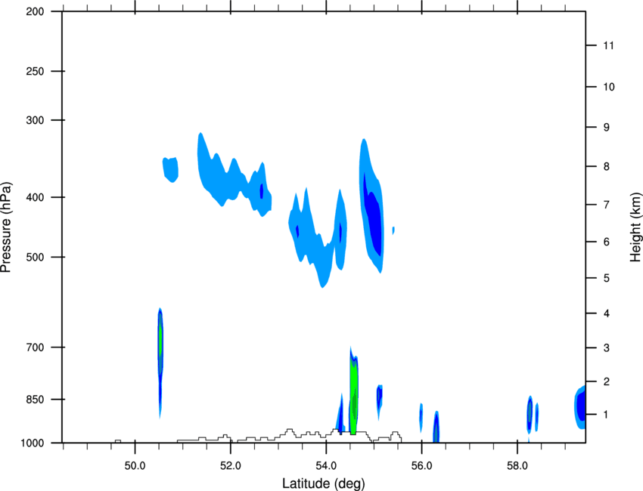The width and height of the screenshot is (643, 491).
Task: Click the Height (km) axis title
Action: pyautogui.click(x=635, y=227)
